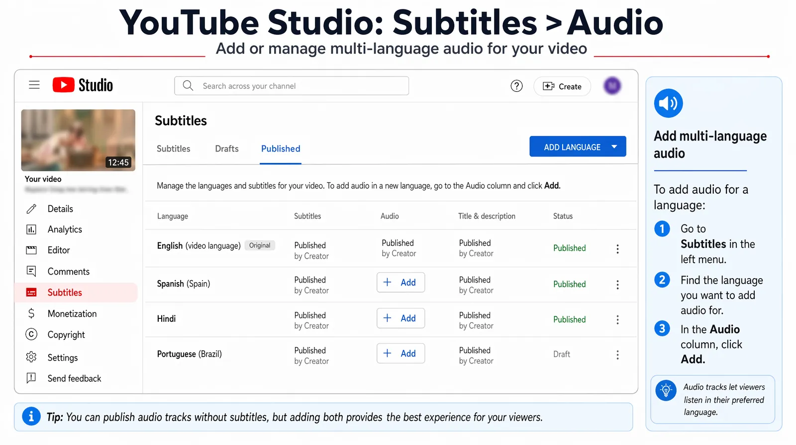Click the Original badge on English row
Viewport: 796px width, 445px height.
[x=260, y=245]
